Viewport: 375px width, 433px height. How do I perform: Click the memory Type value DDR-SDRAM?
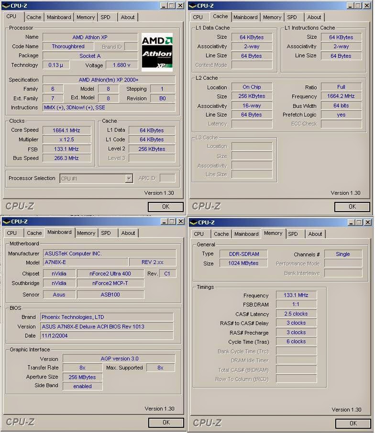tap(244, 254)
